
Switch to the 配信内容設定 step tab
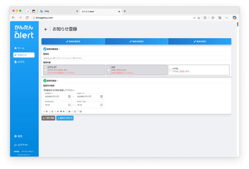pos(136,42)
